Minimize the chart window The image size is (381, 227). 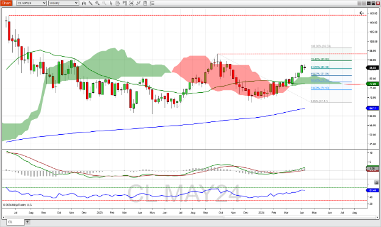coord(369,3)
